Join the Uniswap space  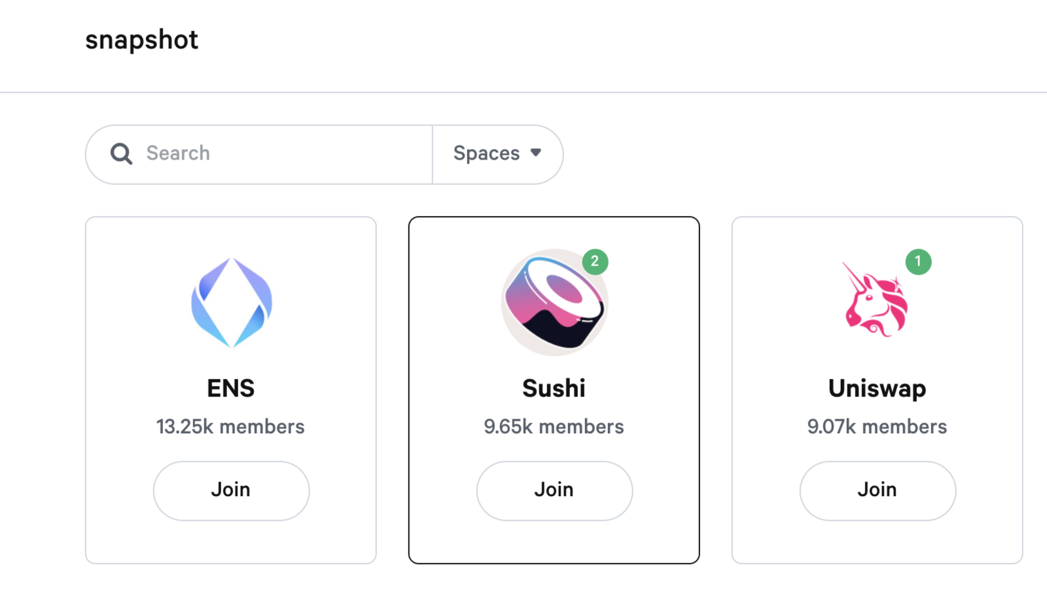pos(878,490)
